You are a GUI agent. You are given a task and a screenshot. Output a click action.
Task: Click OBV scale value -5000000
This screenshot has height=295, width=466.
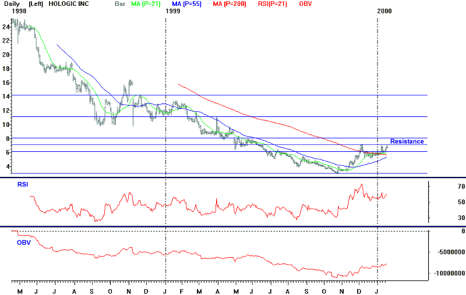pos(451,252)
